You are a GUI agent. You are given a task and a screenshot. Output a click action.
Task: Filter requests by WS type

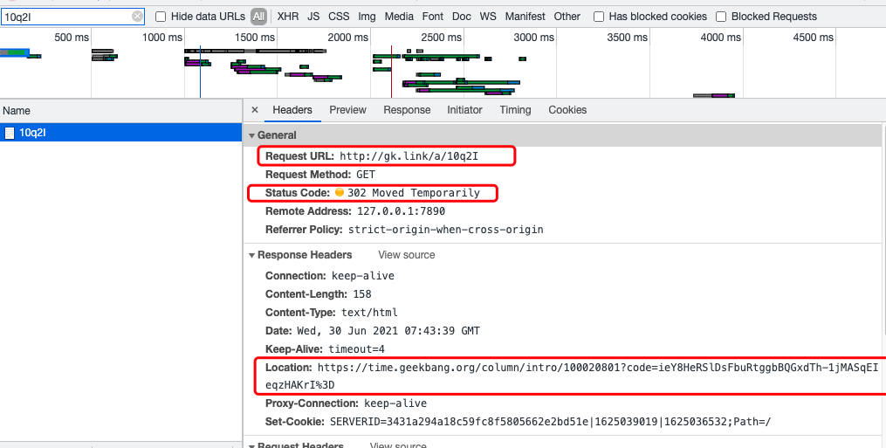tap(488, 17)
